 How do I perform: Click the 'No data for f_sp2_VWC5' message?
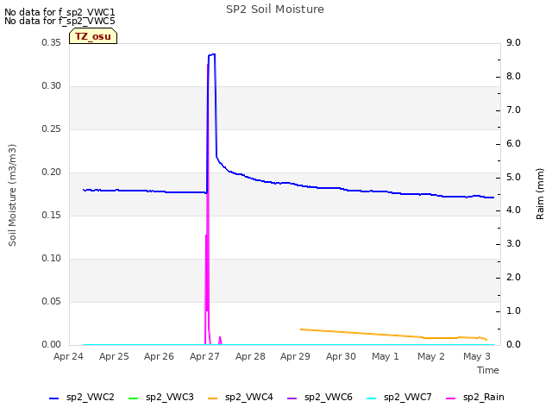tap(60, 21)
